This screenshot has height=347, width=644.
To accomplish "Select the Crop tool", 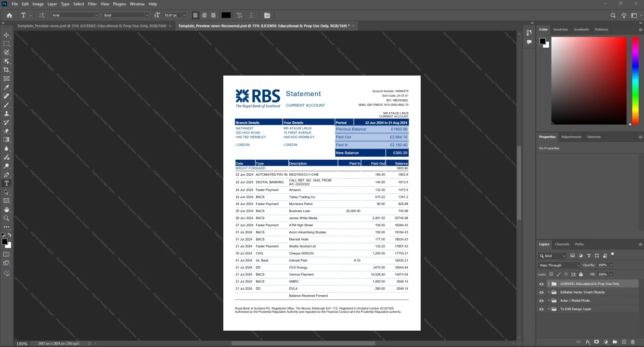I will pos(6,70).
